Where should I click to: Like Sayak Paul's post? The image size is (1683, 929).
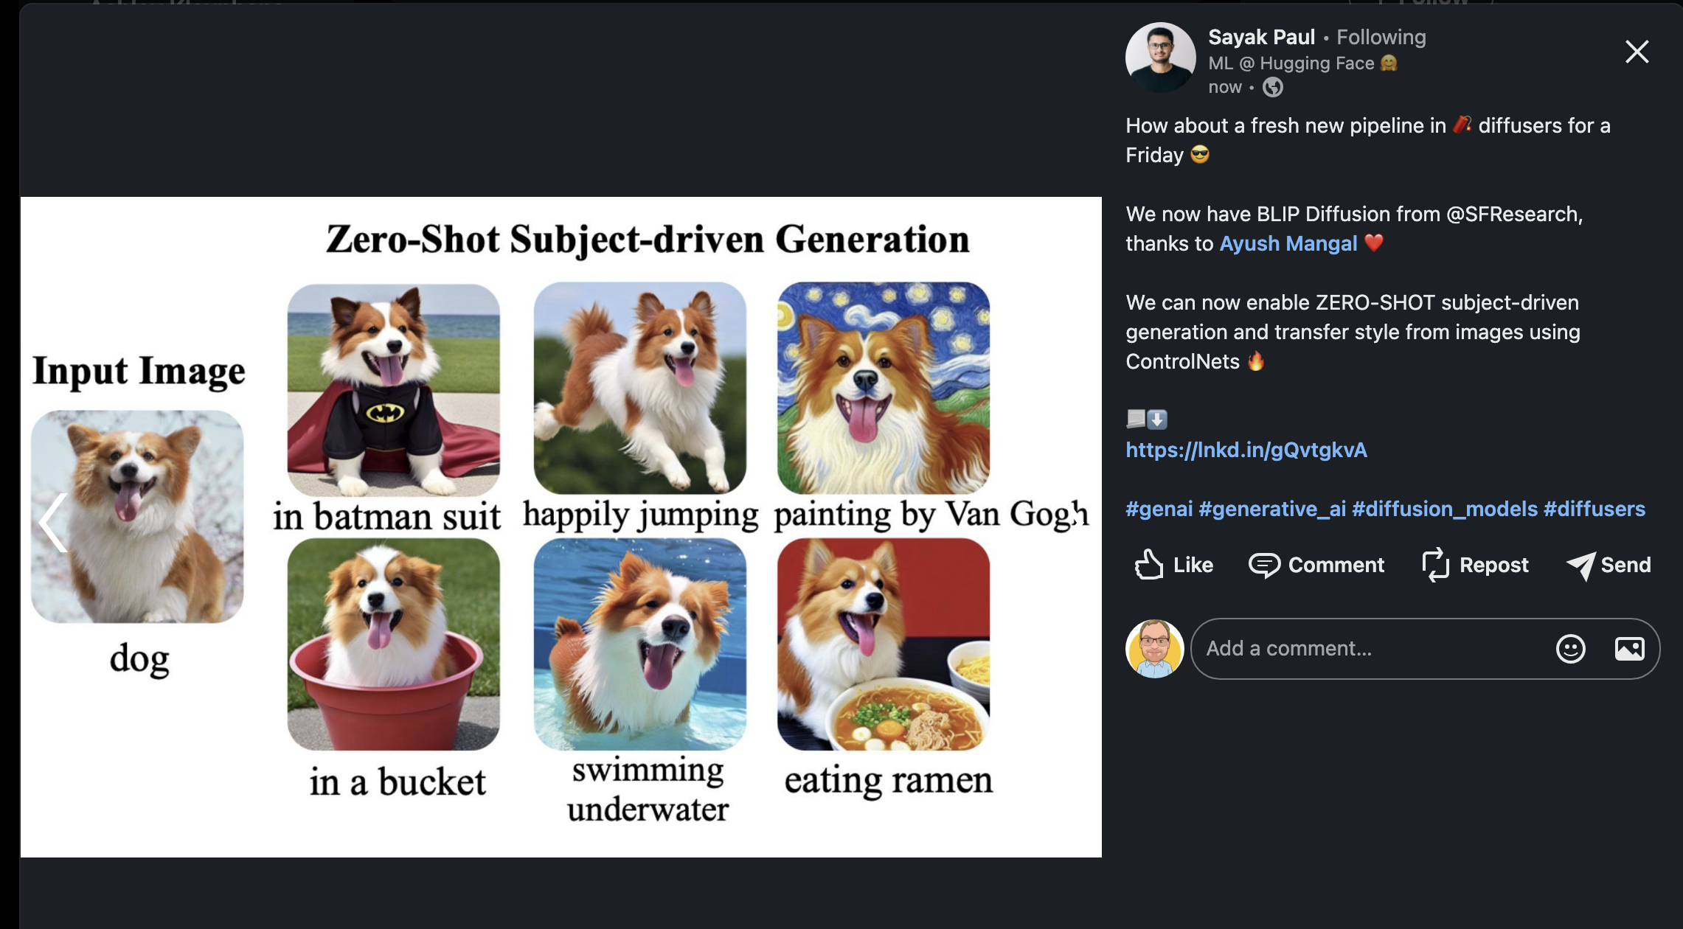[1173, 565]
